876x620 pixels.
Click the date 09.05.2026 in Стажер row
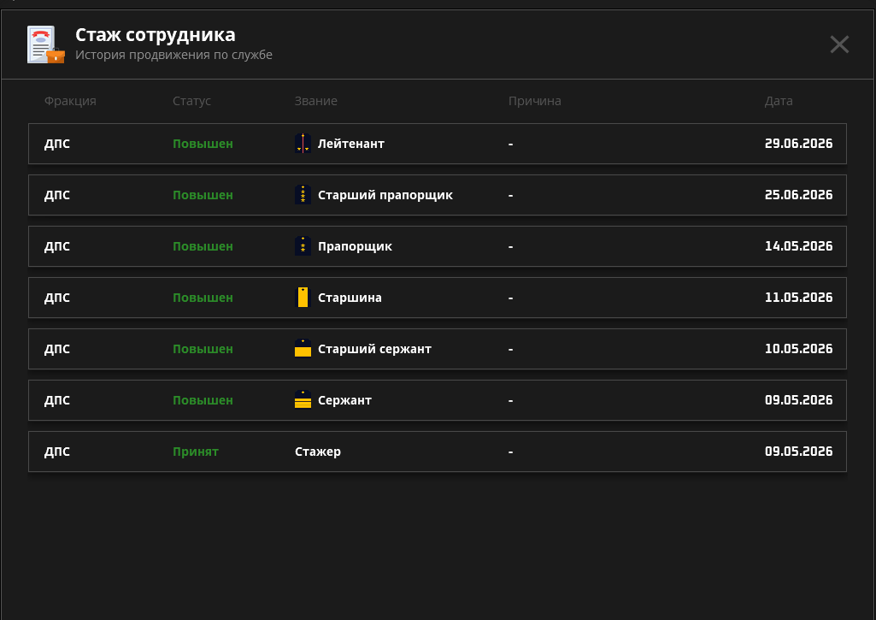coord(798,452)
